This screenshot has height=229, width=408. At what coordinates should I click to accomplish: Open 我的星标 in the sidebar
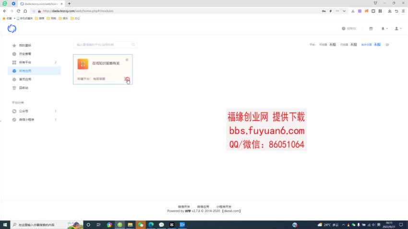click(x=25, y=46)
